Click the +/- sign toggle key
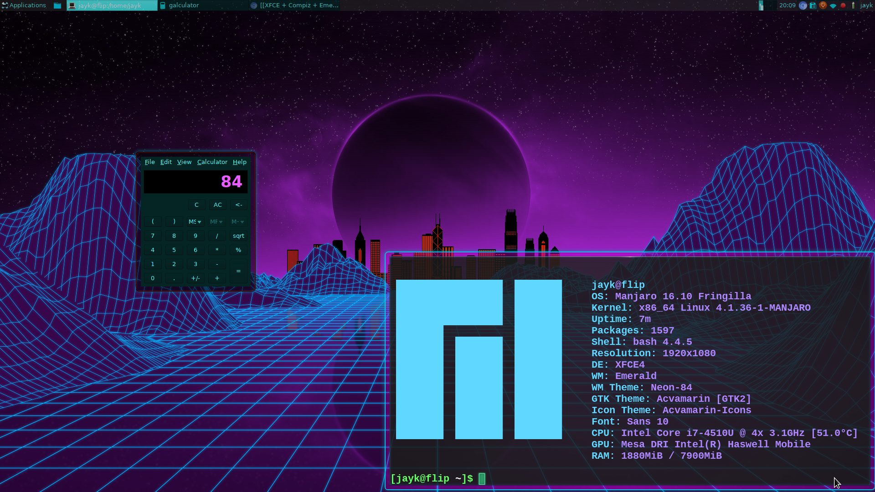This screenshot has width=875, height=492. click(x=196, y=278)
